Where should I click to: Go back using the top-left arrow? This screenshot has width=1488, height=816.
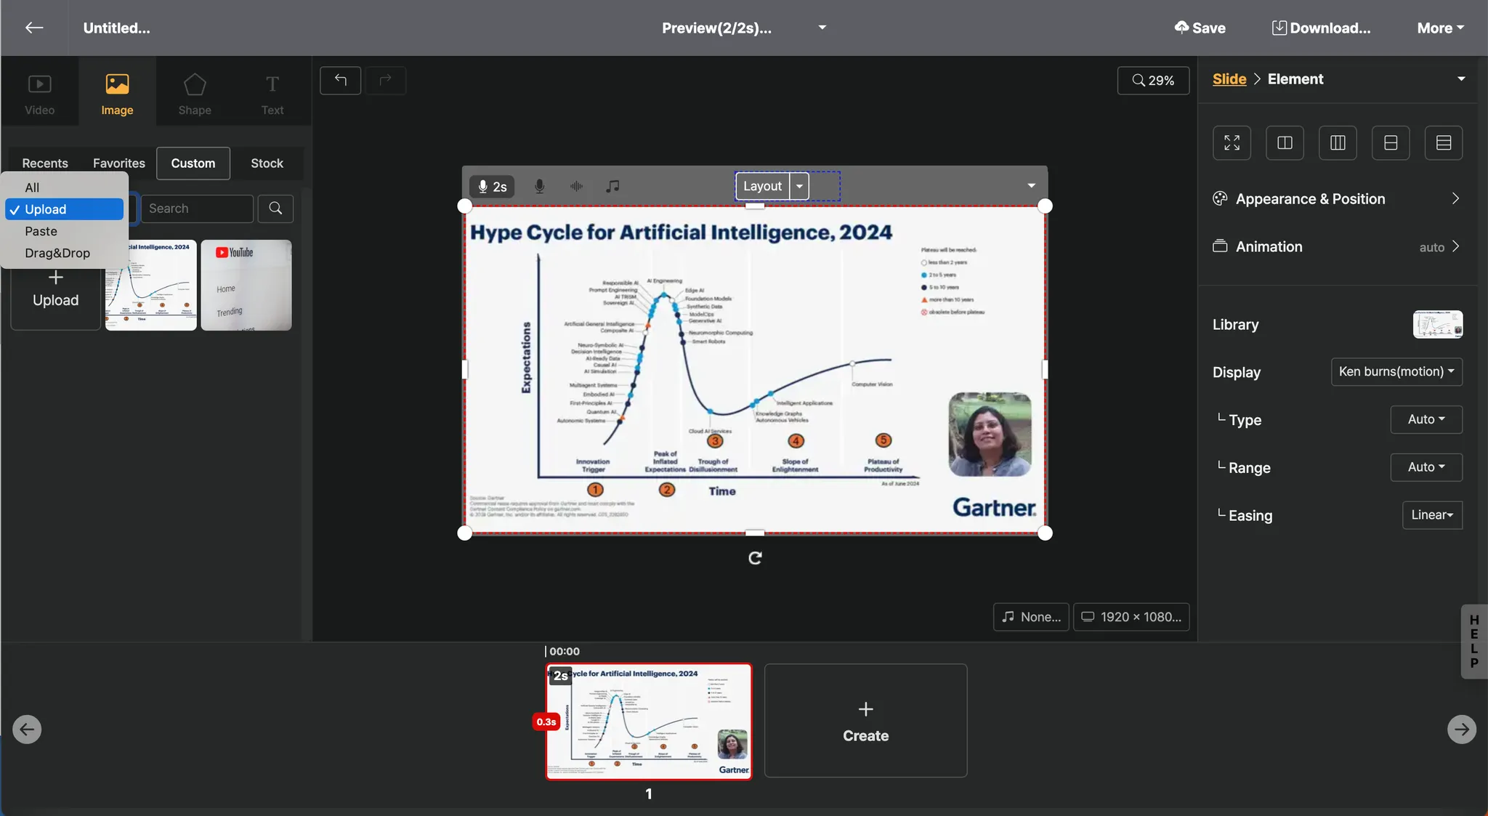(34, 28)
